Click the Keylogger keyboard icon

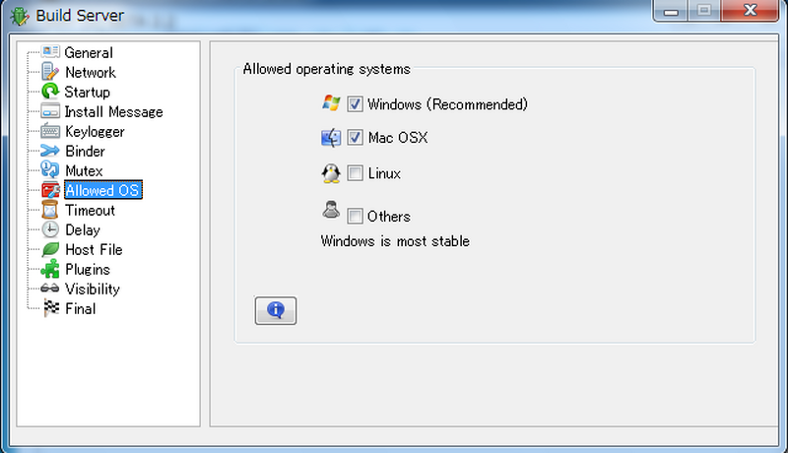point(50,132)
